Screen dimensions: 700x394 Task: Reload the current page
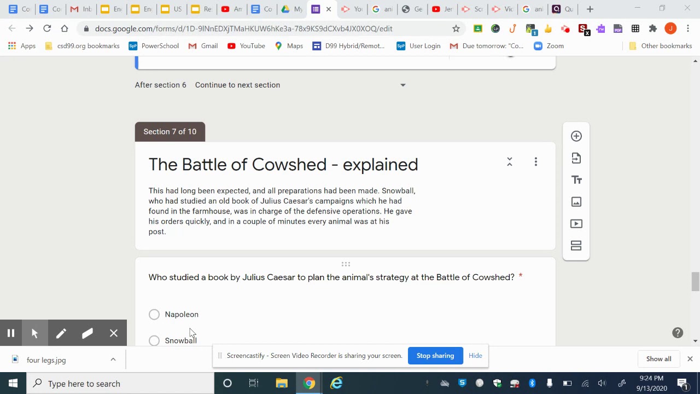pyautogui.click(x=47, y=28)
